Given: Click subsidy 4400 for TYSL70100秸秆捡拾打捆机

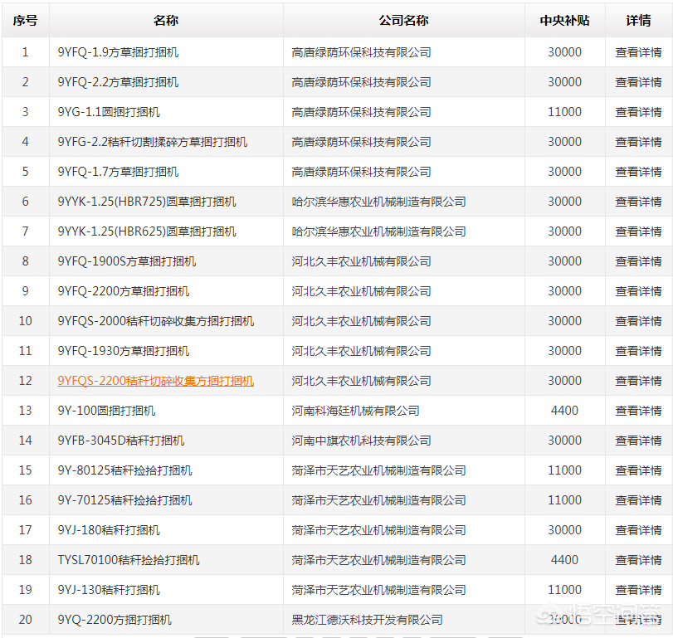Looking at the screenshot, I should click(x=564, y=560).
